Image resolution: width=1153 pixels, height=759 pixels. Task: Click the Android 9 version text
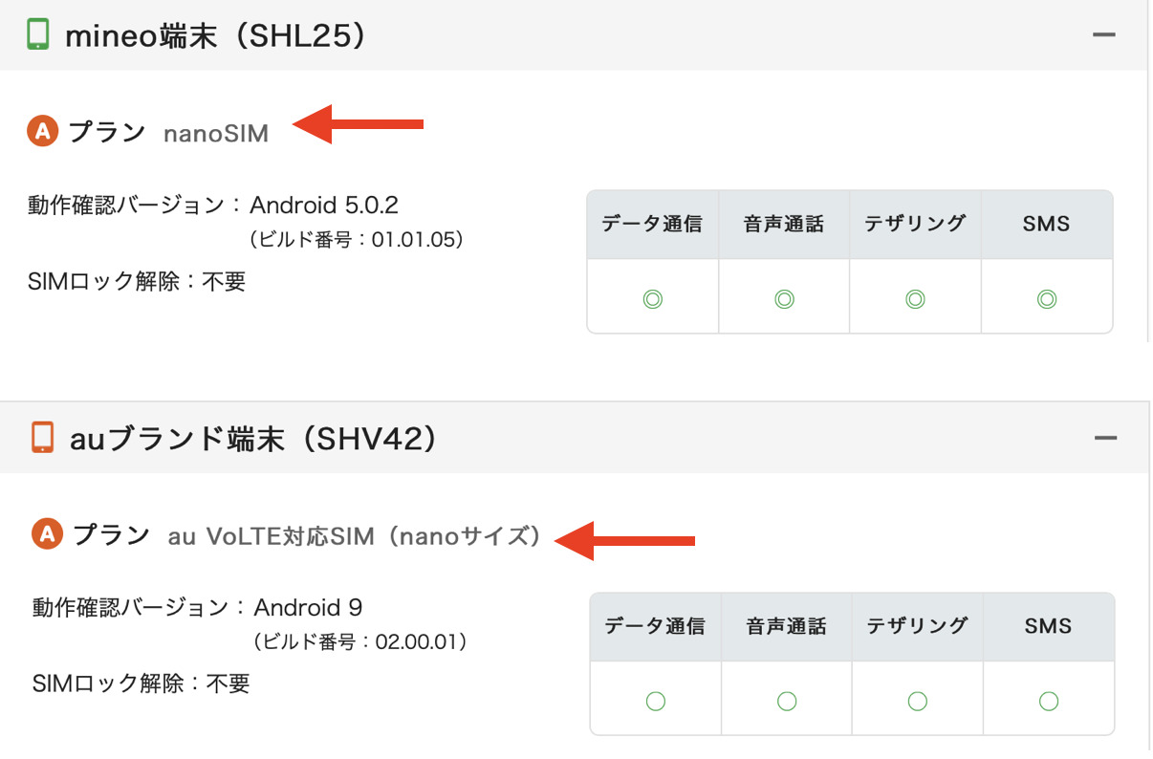click(308, 608)
